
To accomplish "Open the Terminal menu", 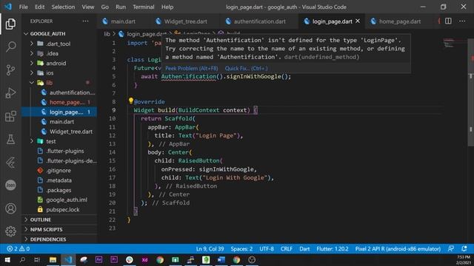I will (x=144, y=7).
